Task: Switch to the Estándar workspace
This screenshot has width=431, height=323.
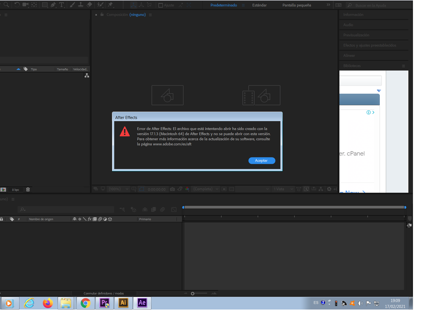Action: click(x=259, y=5)
